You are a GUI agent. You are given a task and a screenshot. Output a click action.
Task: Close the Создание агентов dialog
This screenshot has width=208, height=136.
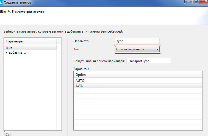point(205,2)
